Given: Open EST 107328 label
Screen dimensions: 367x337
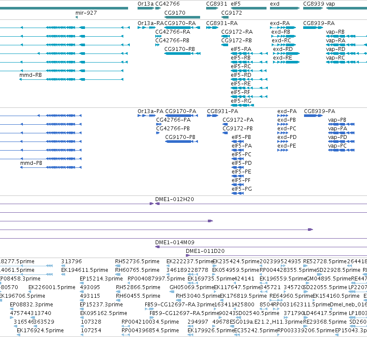Looking at the screenshot, I should coord(91,322).
